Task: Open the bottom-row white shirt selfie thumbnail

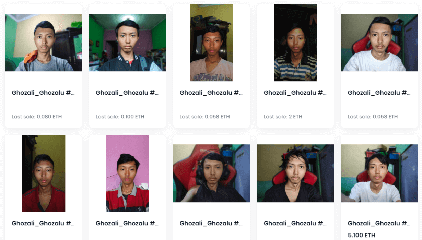Action: click(379, 173)
